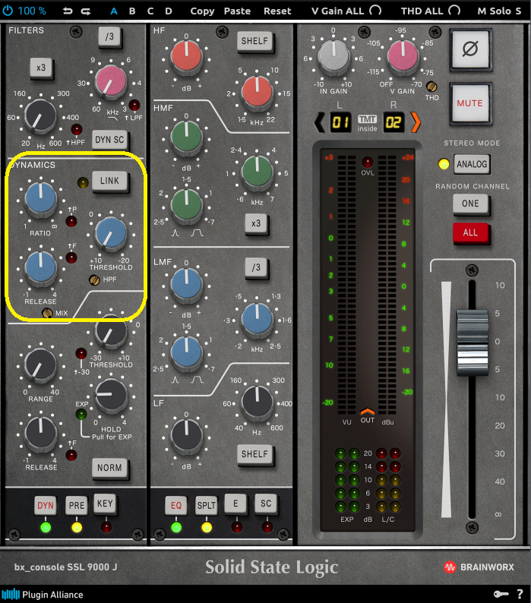Click the LMF wide bell shape Q icon
Viewport: 531px width, 603px height.
(198, 380)
